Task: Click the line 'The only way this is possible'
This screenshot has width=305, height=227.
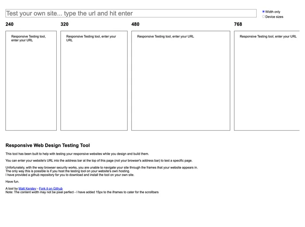Action: coord(68,171)
